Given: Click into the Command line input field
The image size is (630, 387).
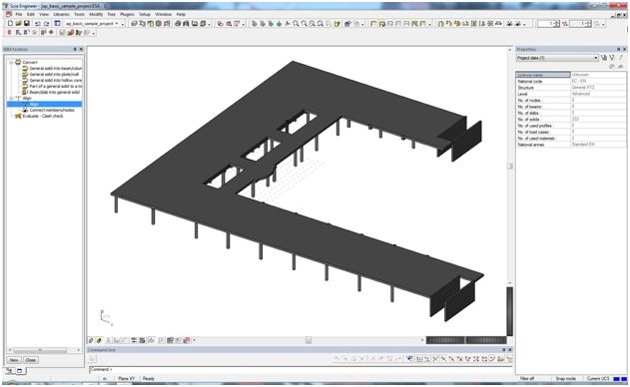Looking at the screenshot, I should (300, 369).
